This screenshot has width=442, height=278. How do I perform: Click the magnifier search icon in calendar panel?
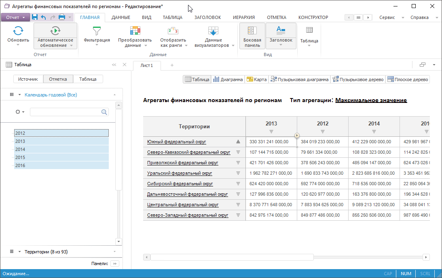[x=104, y=112]
